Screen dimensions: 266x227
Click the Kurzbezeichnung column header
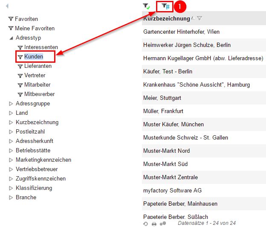[167, 18]
